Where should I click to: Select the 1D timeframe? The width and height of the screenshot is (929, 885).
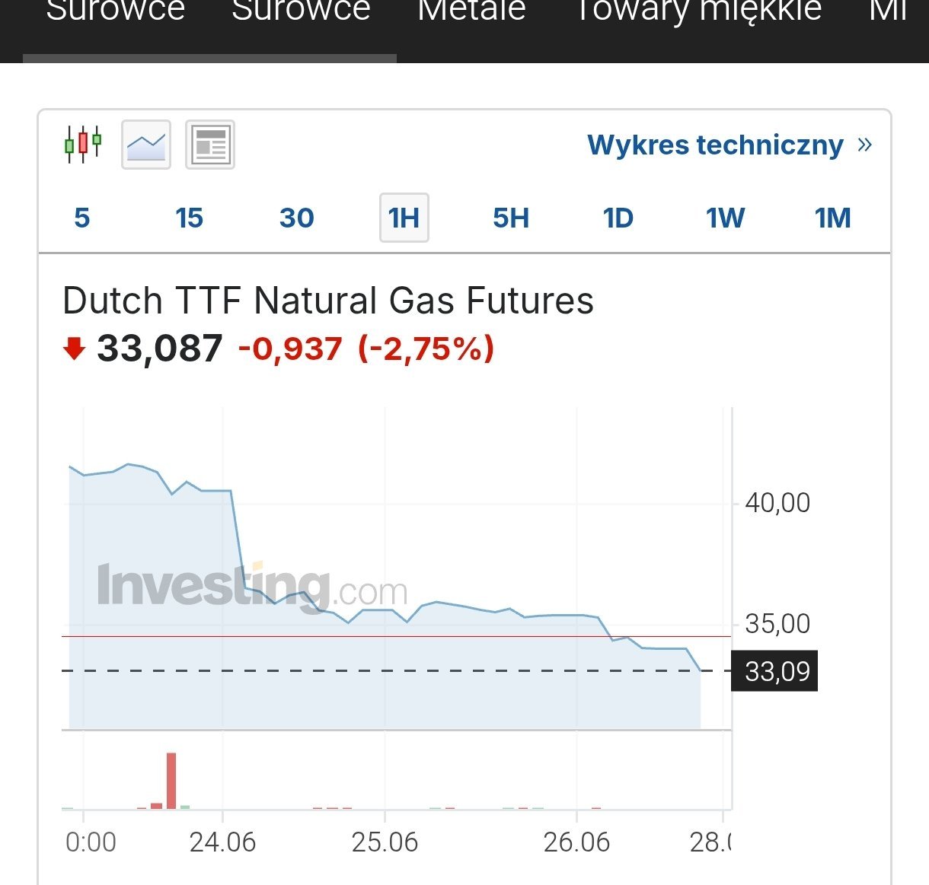[x=618, y=218]
